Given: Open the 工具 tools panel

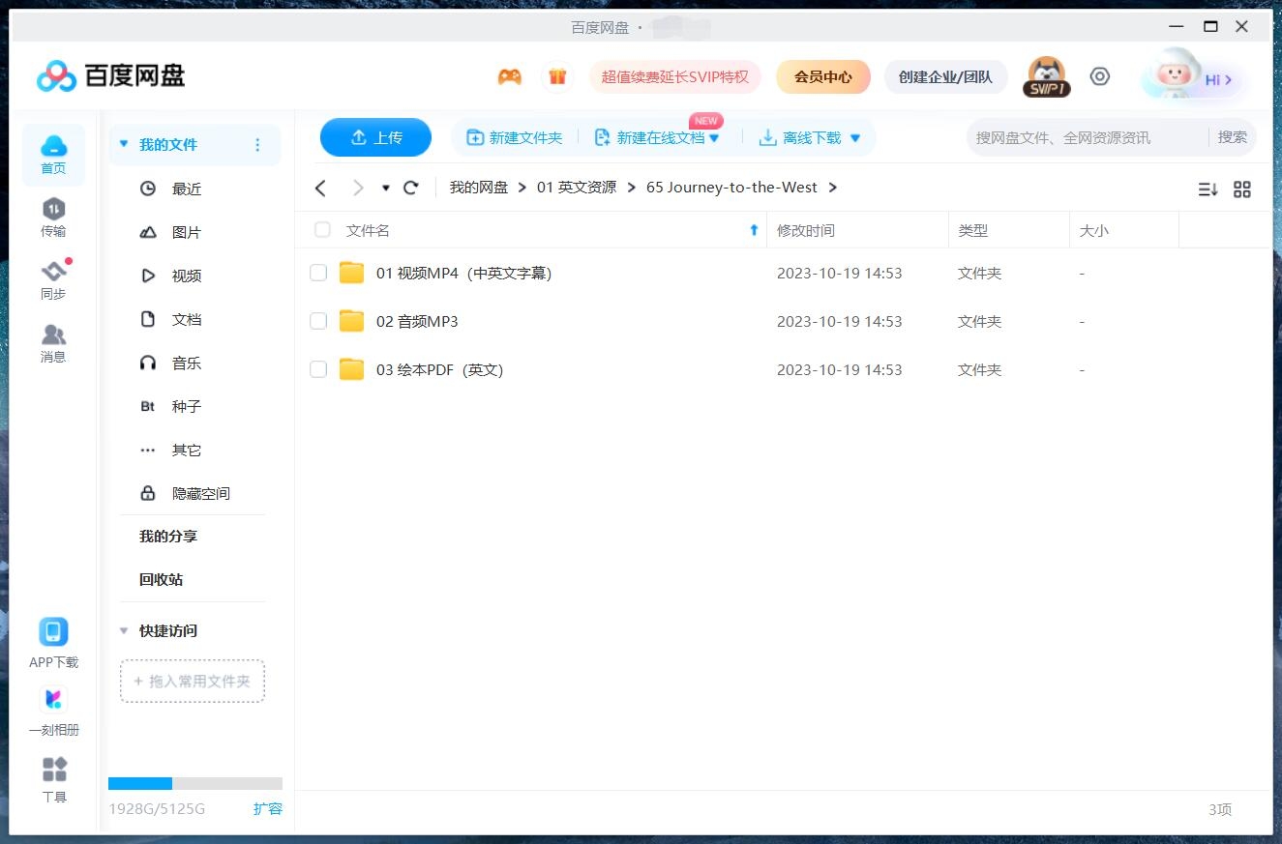Looking at the screenshot, I should (x=53, y=780).
